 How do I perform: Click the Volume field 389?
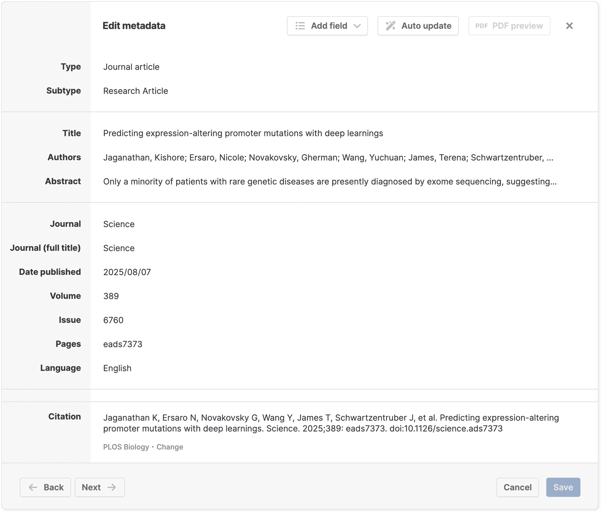coord(111,296)
